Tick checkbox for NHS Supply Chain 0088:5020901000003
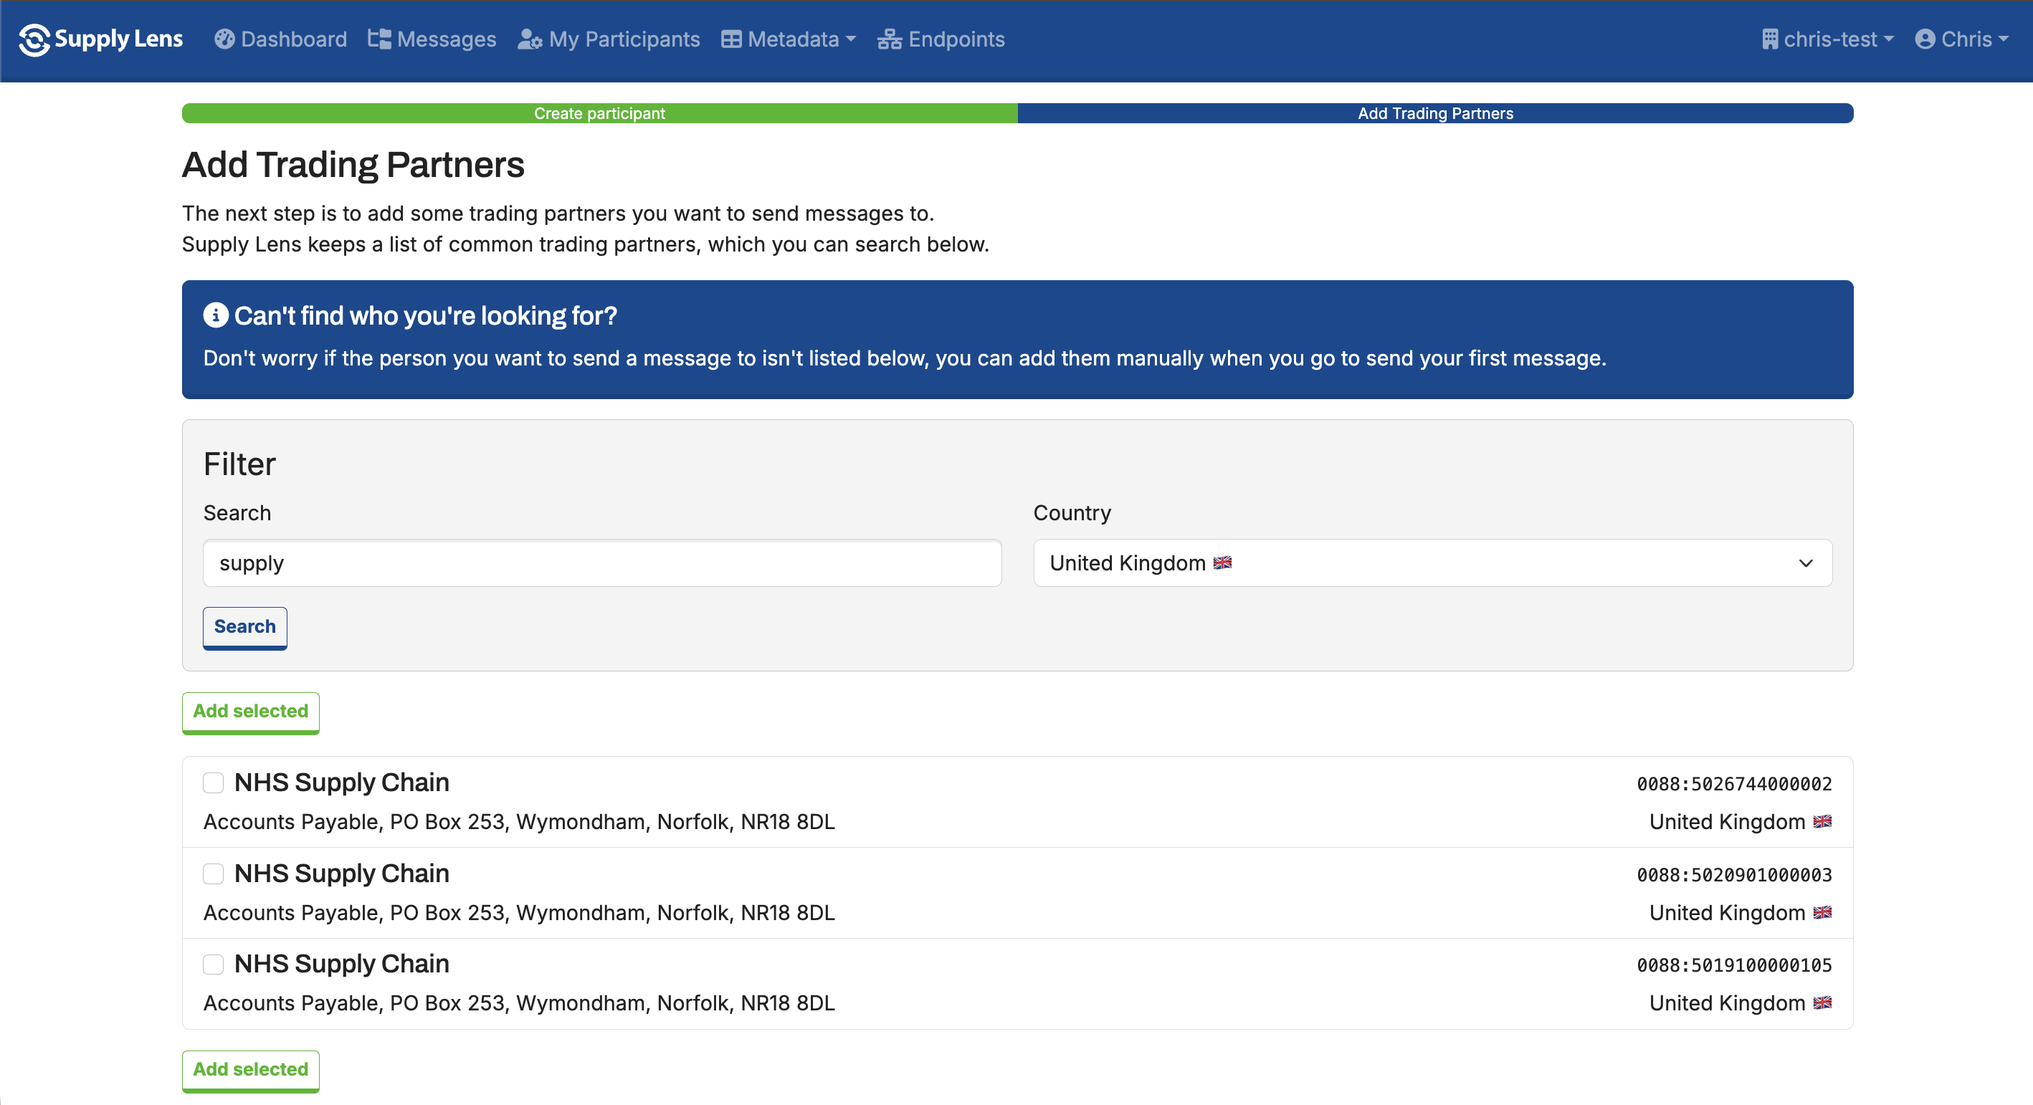This screenshot has height=1105, width=2033. tap(213, 873)
